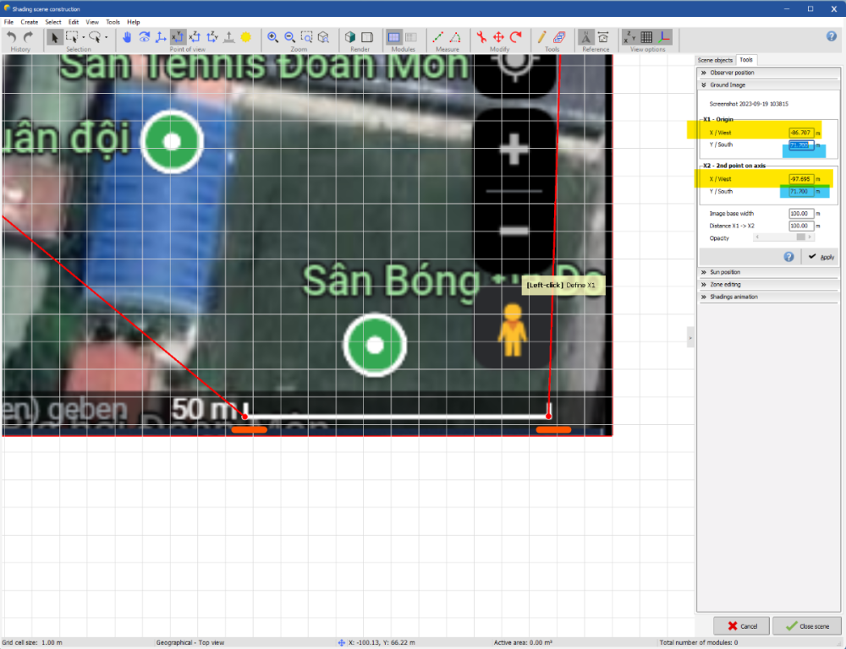Screen dimensions: 846x649
Task: Expand the Sun position section
Action: click(724, 272)
